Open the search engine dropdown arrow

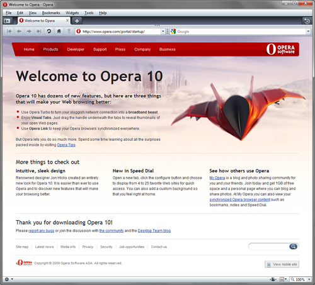click(308, 31)
